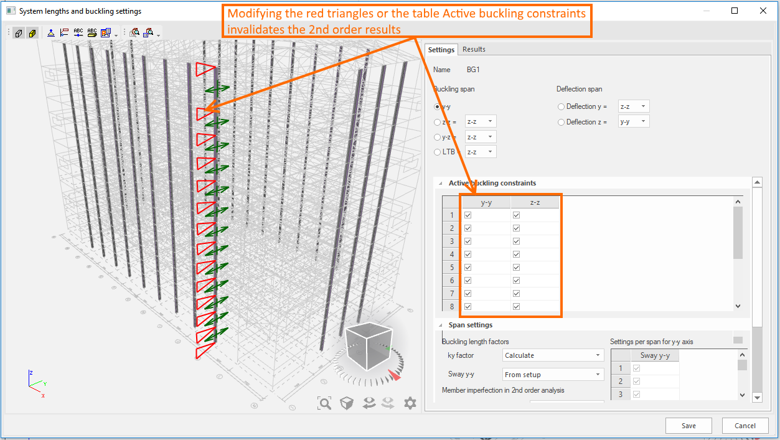780x440 pixels.
Task: Click the zoom extents magnifier in viewport
Action: (x=324, y=403)
